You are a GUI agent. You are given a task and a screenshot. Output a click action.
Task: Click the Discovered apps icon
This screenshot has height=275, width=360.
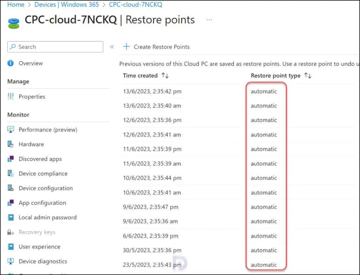tap(11, 159)
